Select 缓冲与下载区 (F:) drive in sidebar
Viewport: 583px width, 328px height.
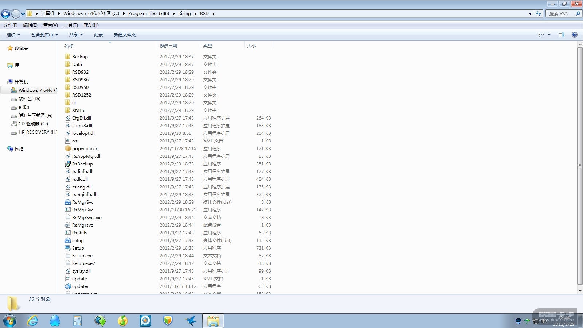pos(35,116)
